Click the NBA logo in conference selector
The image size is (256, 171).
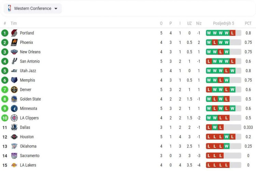pos(10,8)
